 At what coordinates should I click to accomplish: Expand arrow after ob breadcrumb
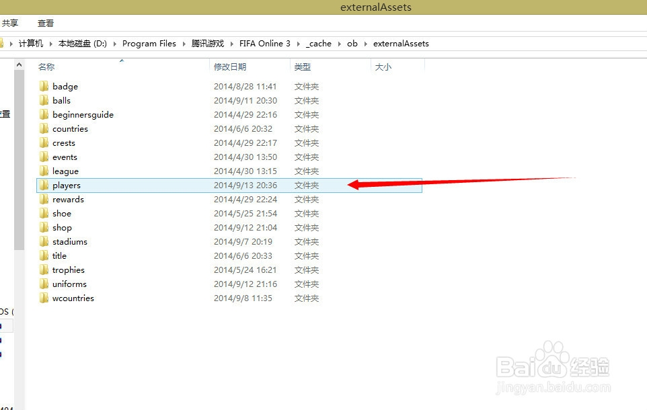(366, 44)
